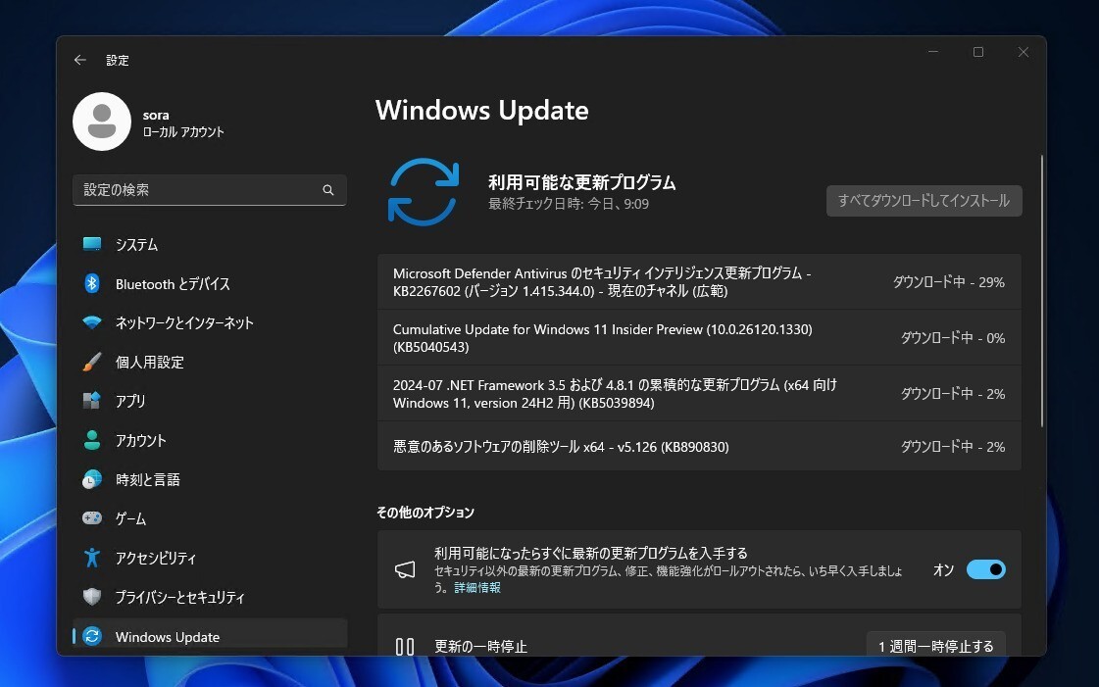The width and height of the screenshot is (1099, 687).
Task: Click the ゲーム controller icon
Action: [93, 518]
